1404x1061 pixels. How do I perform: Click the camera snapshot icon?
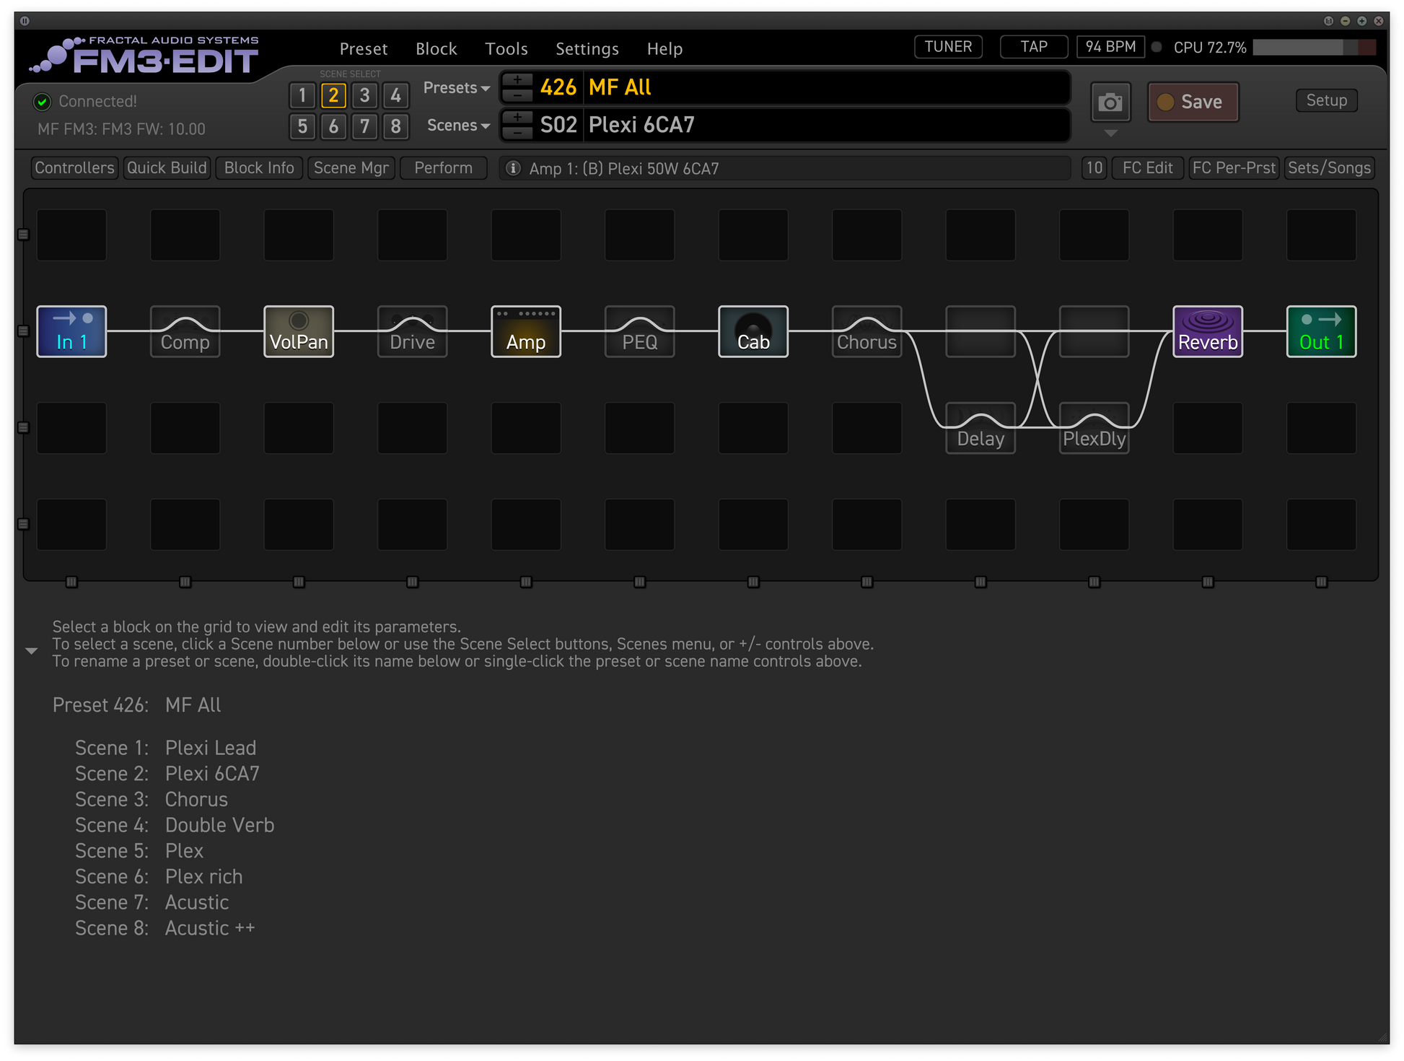coord(1110,102)
